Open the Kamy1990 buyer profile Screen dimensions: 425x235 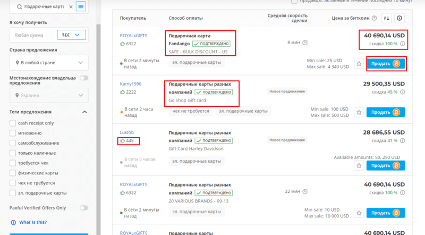coord(131,84)
